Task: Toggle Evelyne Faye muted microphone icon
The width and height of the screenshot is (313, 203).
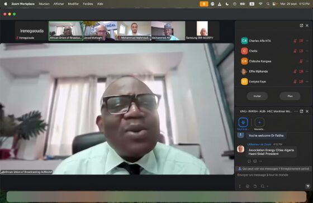Action: coord(295,81)
